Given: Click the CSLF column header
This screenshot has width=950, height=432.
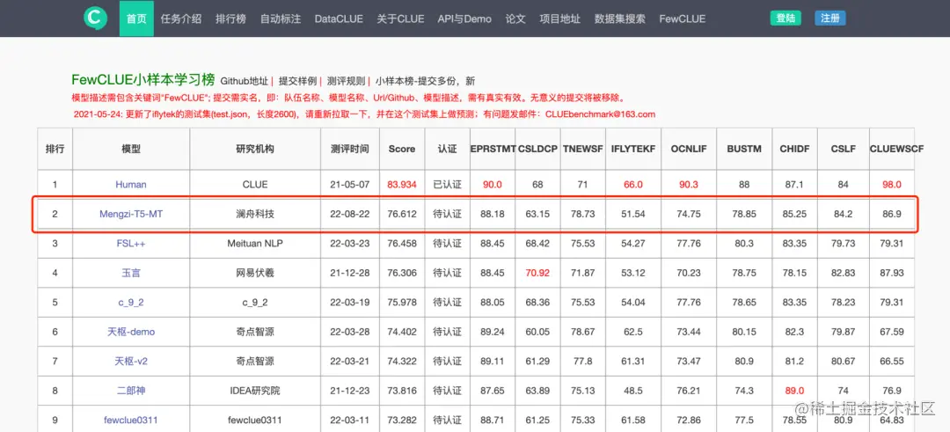Looking at the screenshot, I should [x=843, y=149].
